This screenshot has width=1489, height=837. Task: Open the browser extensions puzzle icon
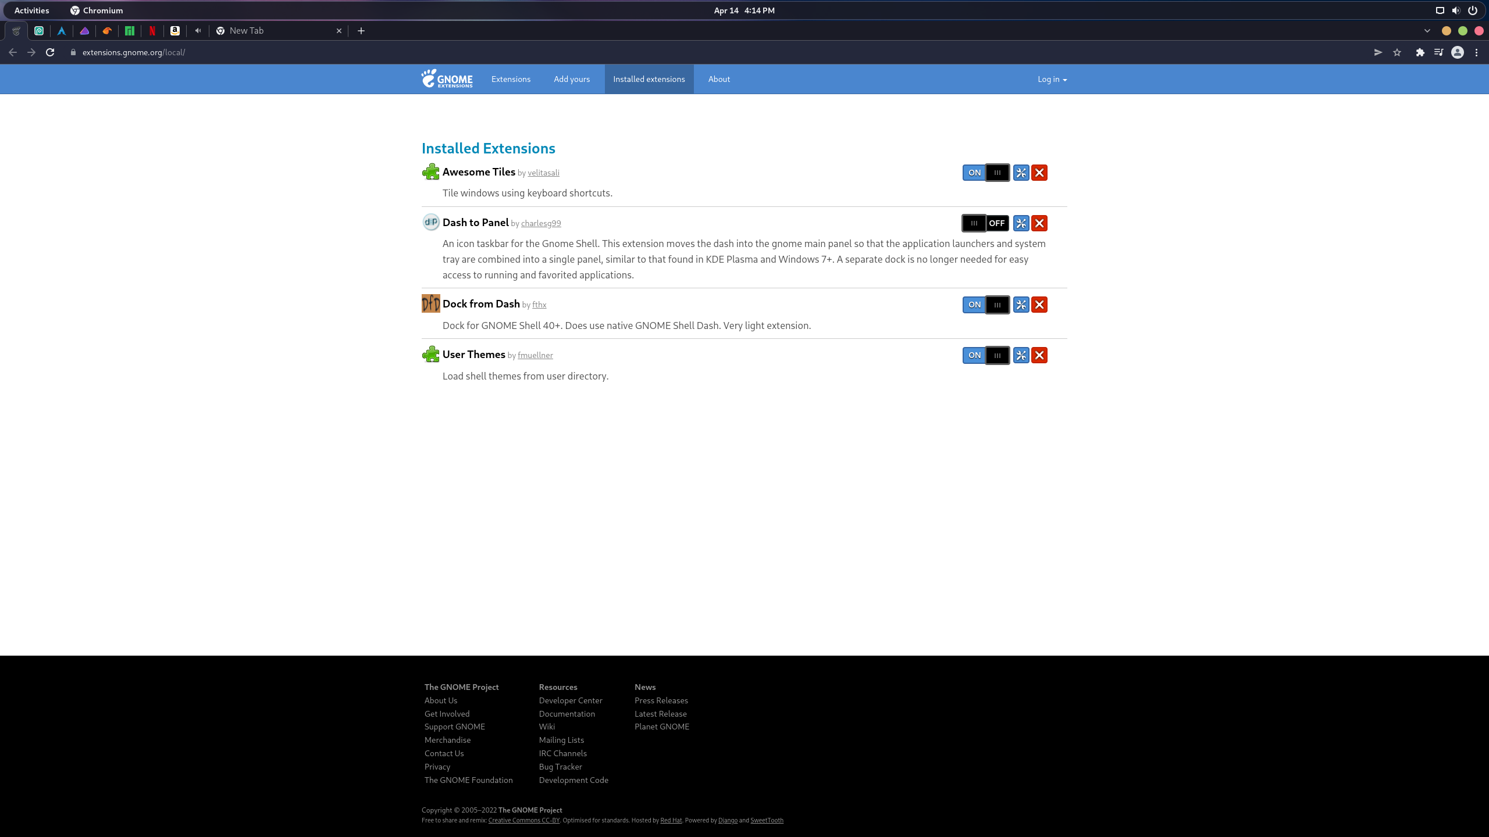(1420, 52)
